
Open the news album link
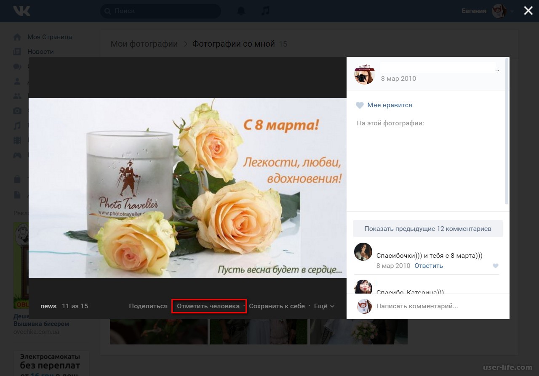click(x=48, y=306)
